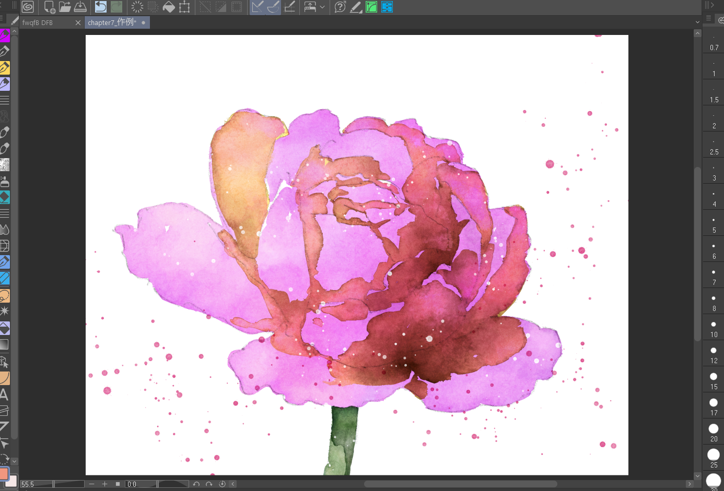Toggle Show Border of Selected Area
Viewport: 724px width, 491px height.
pyautogui.click(x=237, y=7)
